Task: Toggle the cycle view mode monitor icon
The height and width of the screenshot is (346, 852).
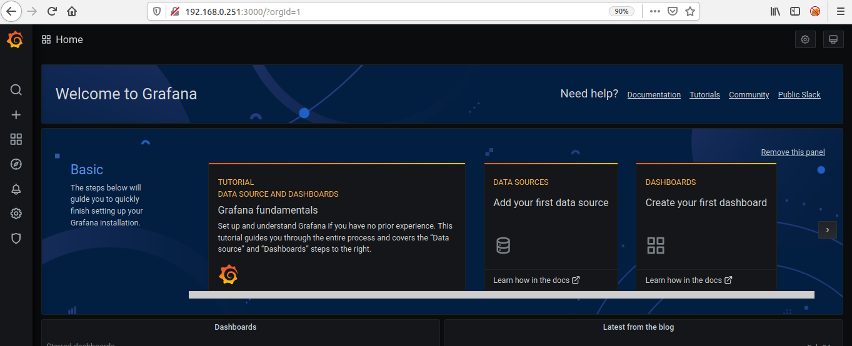Action: tap(833, 39)
